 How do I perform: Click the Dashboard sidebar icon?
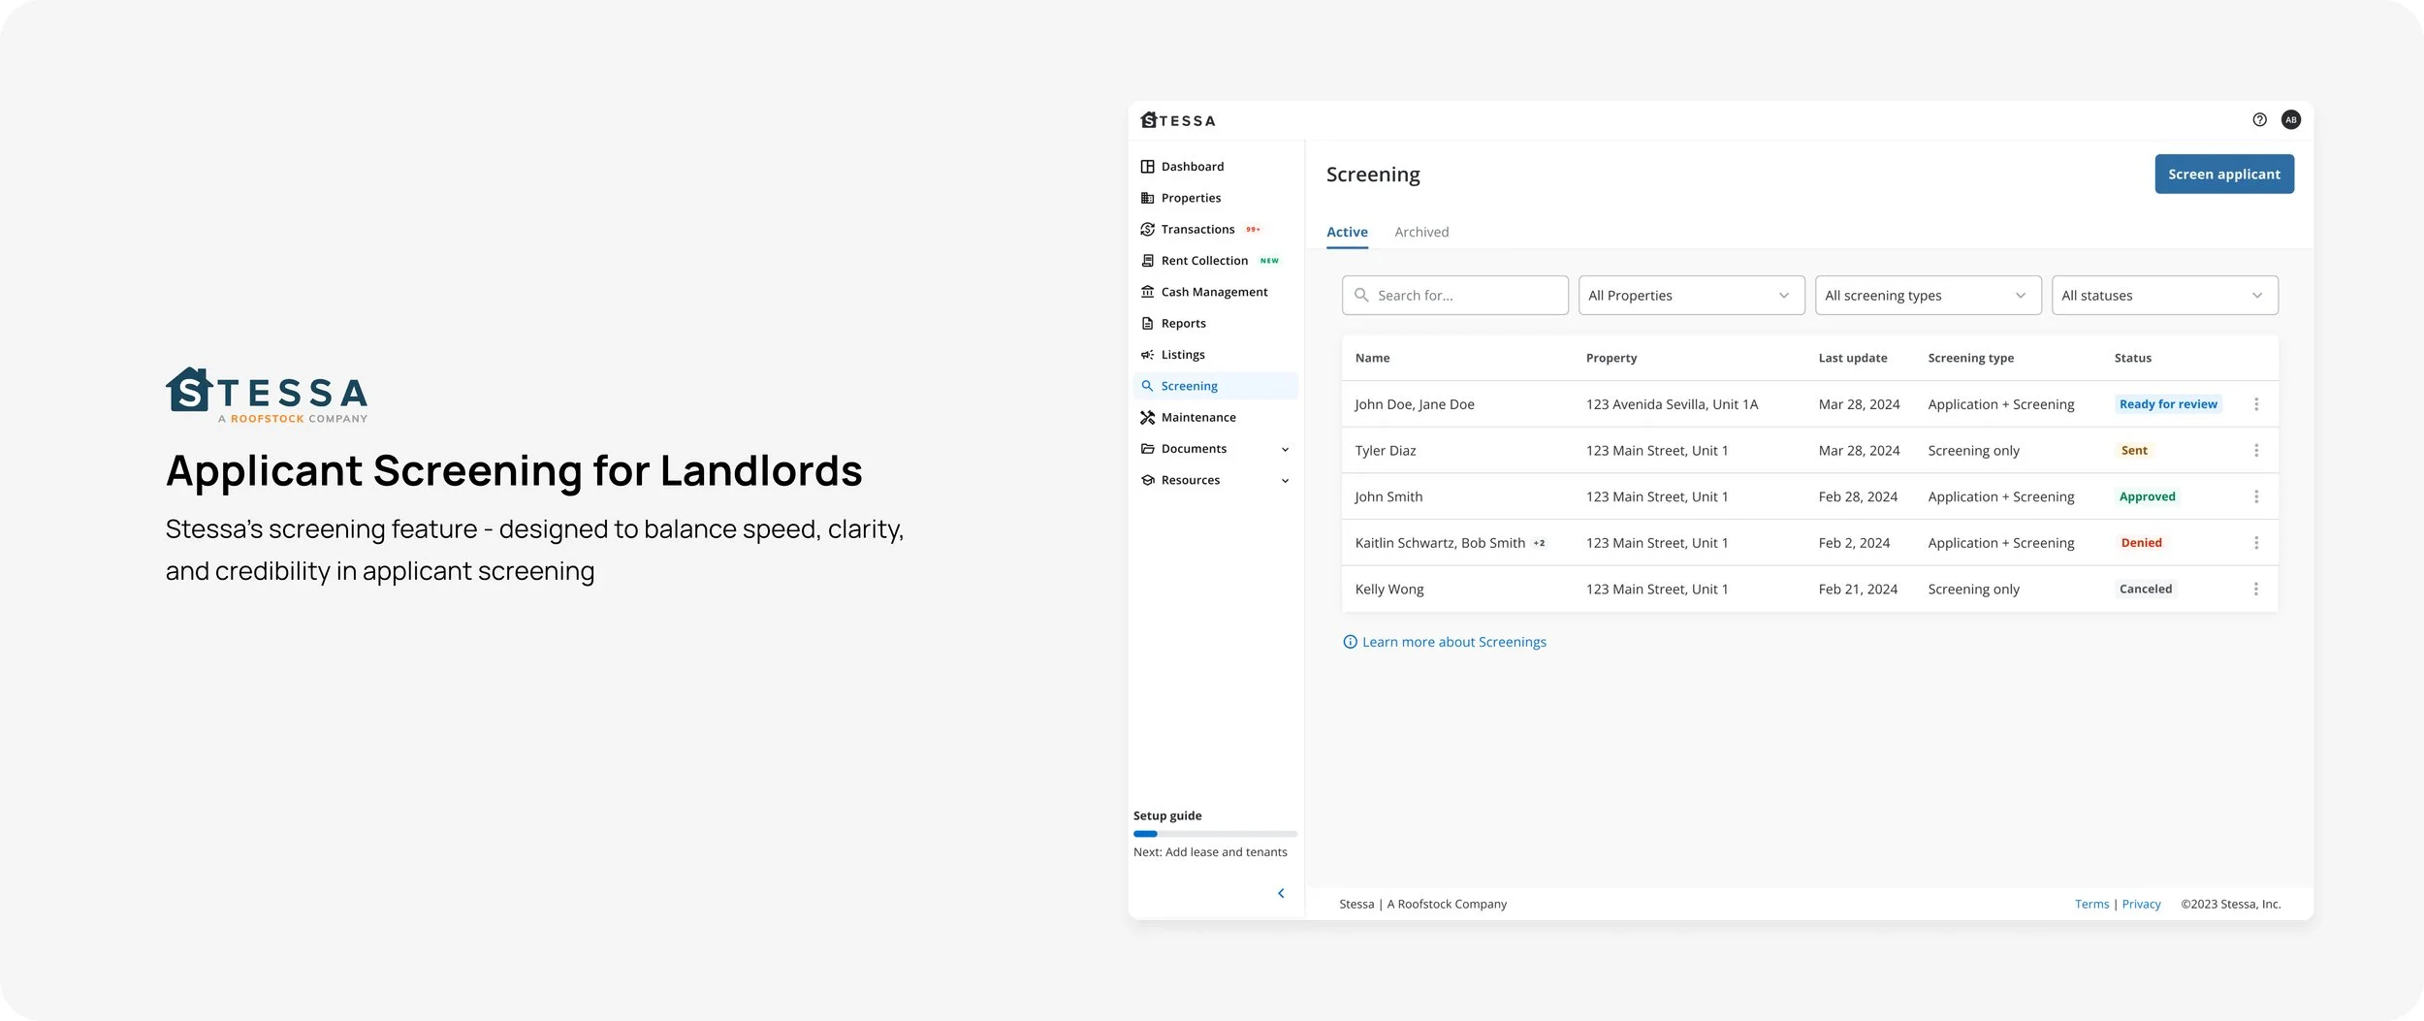(1147, 167)
